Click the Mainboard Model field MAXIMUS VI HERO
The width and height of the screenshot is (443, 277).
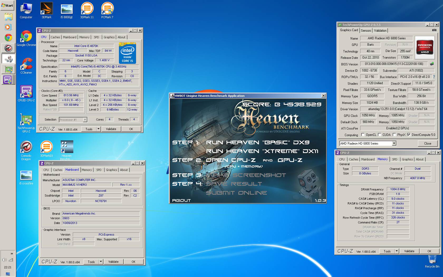click(x=87, y=185)
